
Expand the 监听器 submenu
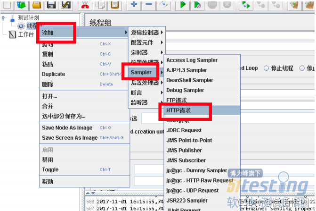click(x=147, y=102)
